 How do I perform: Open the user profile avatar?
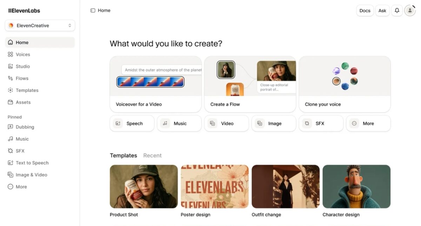pyautogui.click(x=410, y=10)
